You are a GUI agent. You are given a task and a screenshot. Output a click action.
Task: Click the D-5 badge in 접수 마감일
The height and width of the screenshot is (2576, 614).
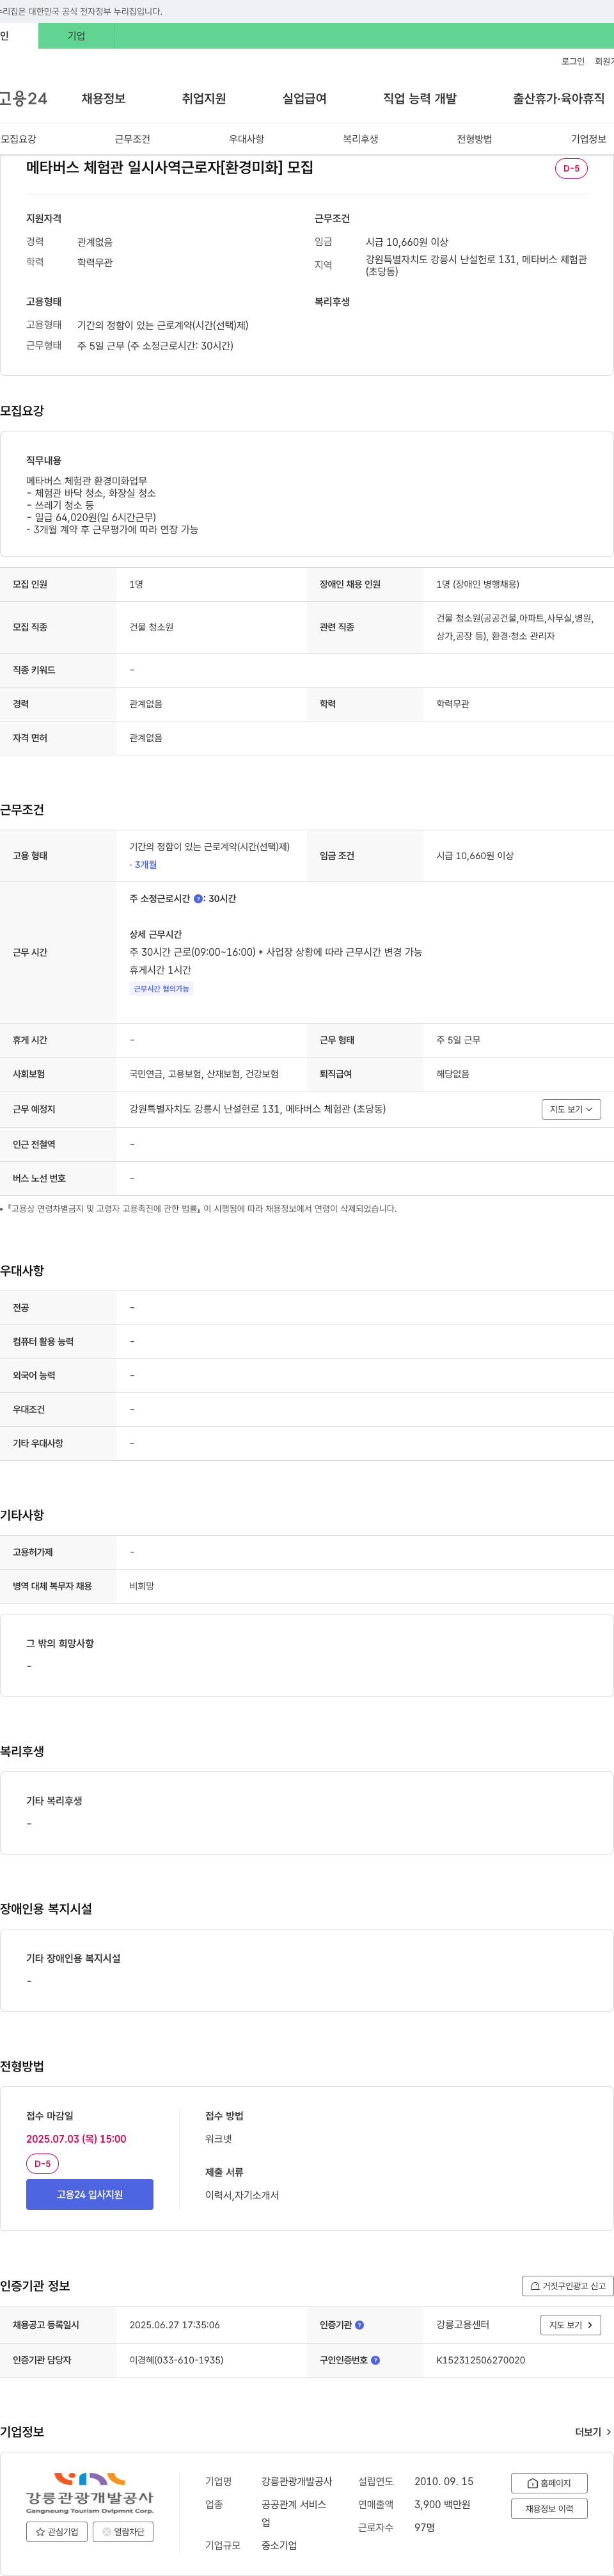(x=42, y=2164)
